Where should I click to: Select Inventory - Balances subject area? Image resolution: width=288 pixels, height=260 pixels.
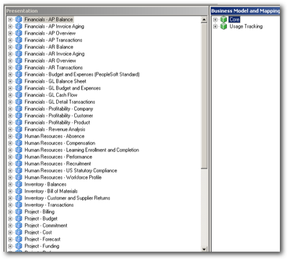coord(45,185)
